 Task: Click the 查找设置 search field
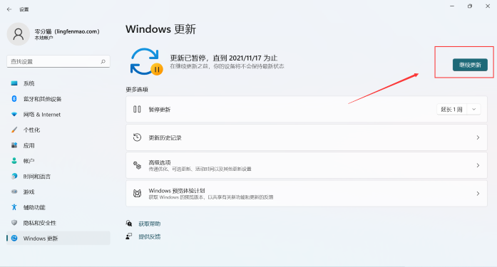click(58, 61)
